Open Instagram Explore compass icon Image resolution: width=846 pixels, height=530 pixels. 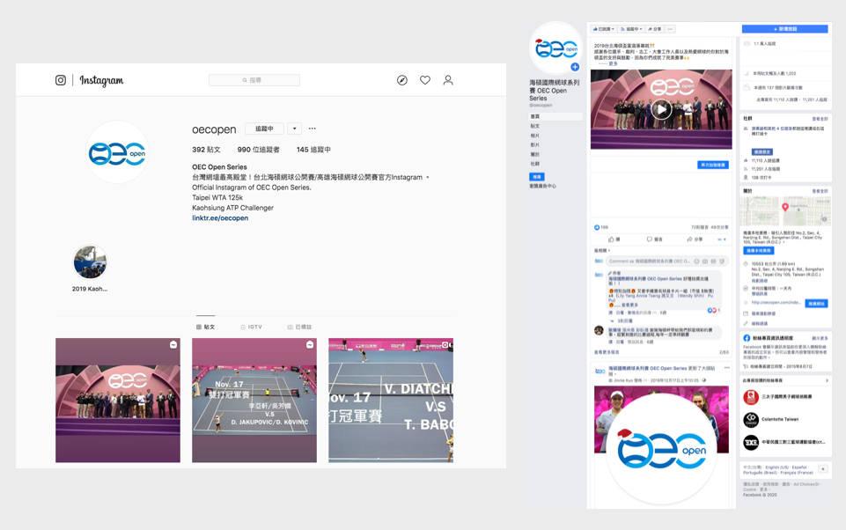pos(402,80)
